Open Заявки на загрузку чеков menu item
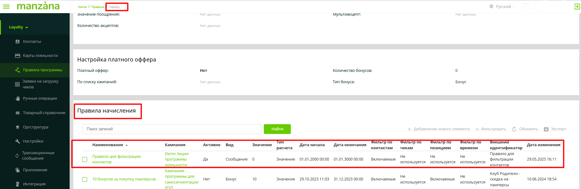 pyautogui.click(x=40, y=84)
